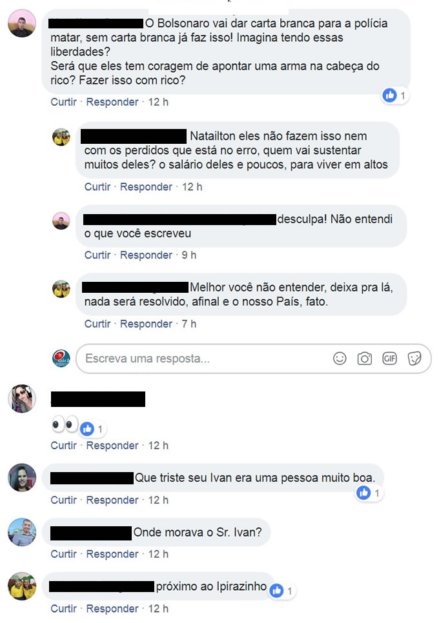The width and height of the screenshot is (439, 623).
Task: Reply to 'Onde morava o Sr. Ivan?' comment
Action: pos(112,554)
